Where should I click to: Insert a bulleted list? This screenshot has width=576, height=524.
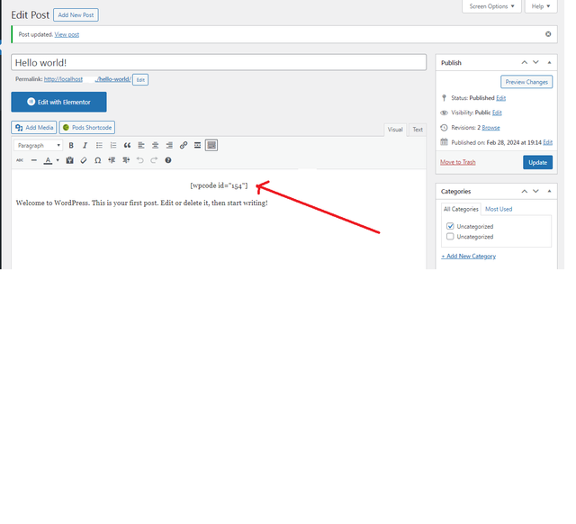99,146
